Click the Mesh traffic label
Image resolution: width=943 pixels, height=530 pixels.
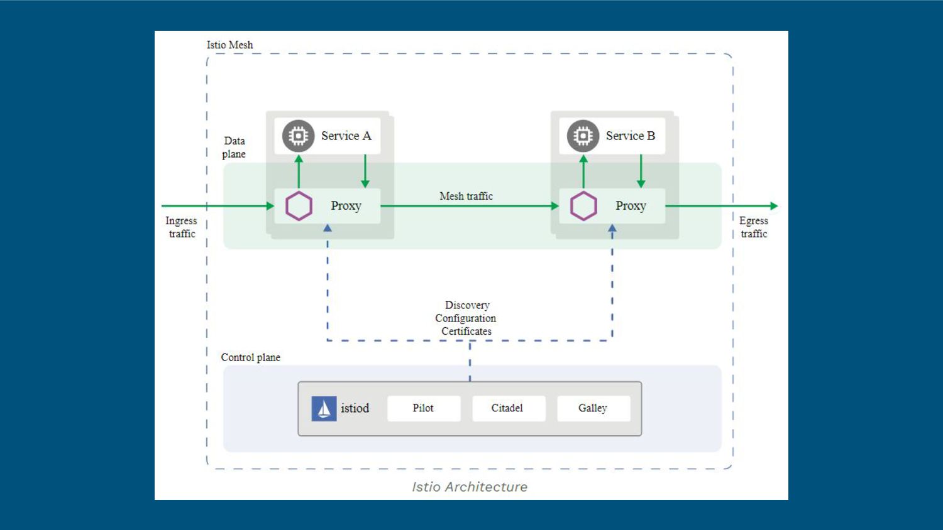(466, 196)
